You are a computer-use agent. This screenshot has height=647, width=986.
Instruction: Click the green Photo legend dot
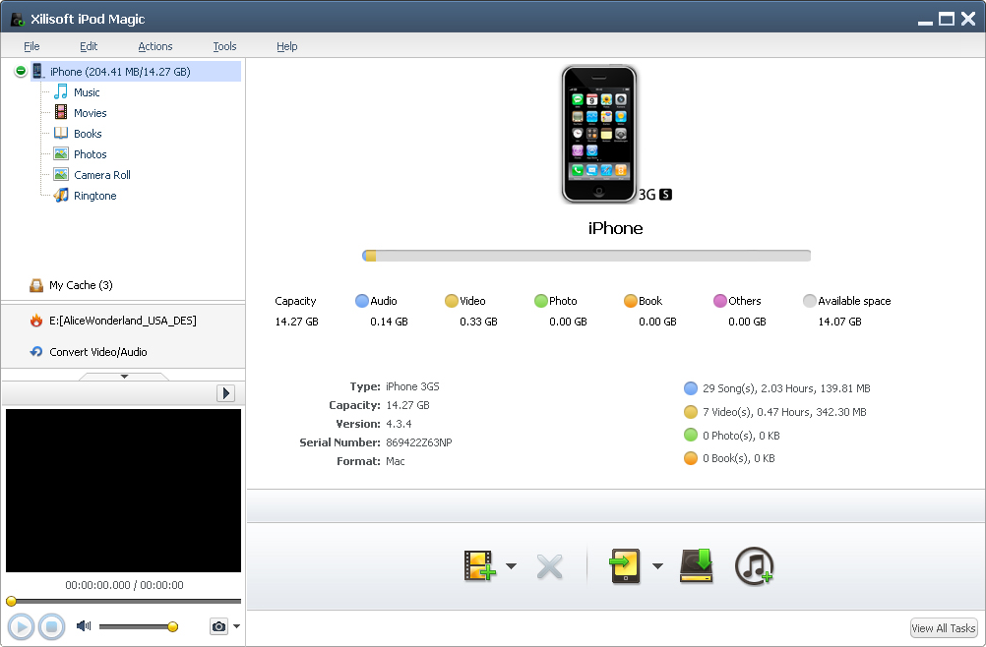coord(541,301)
